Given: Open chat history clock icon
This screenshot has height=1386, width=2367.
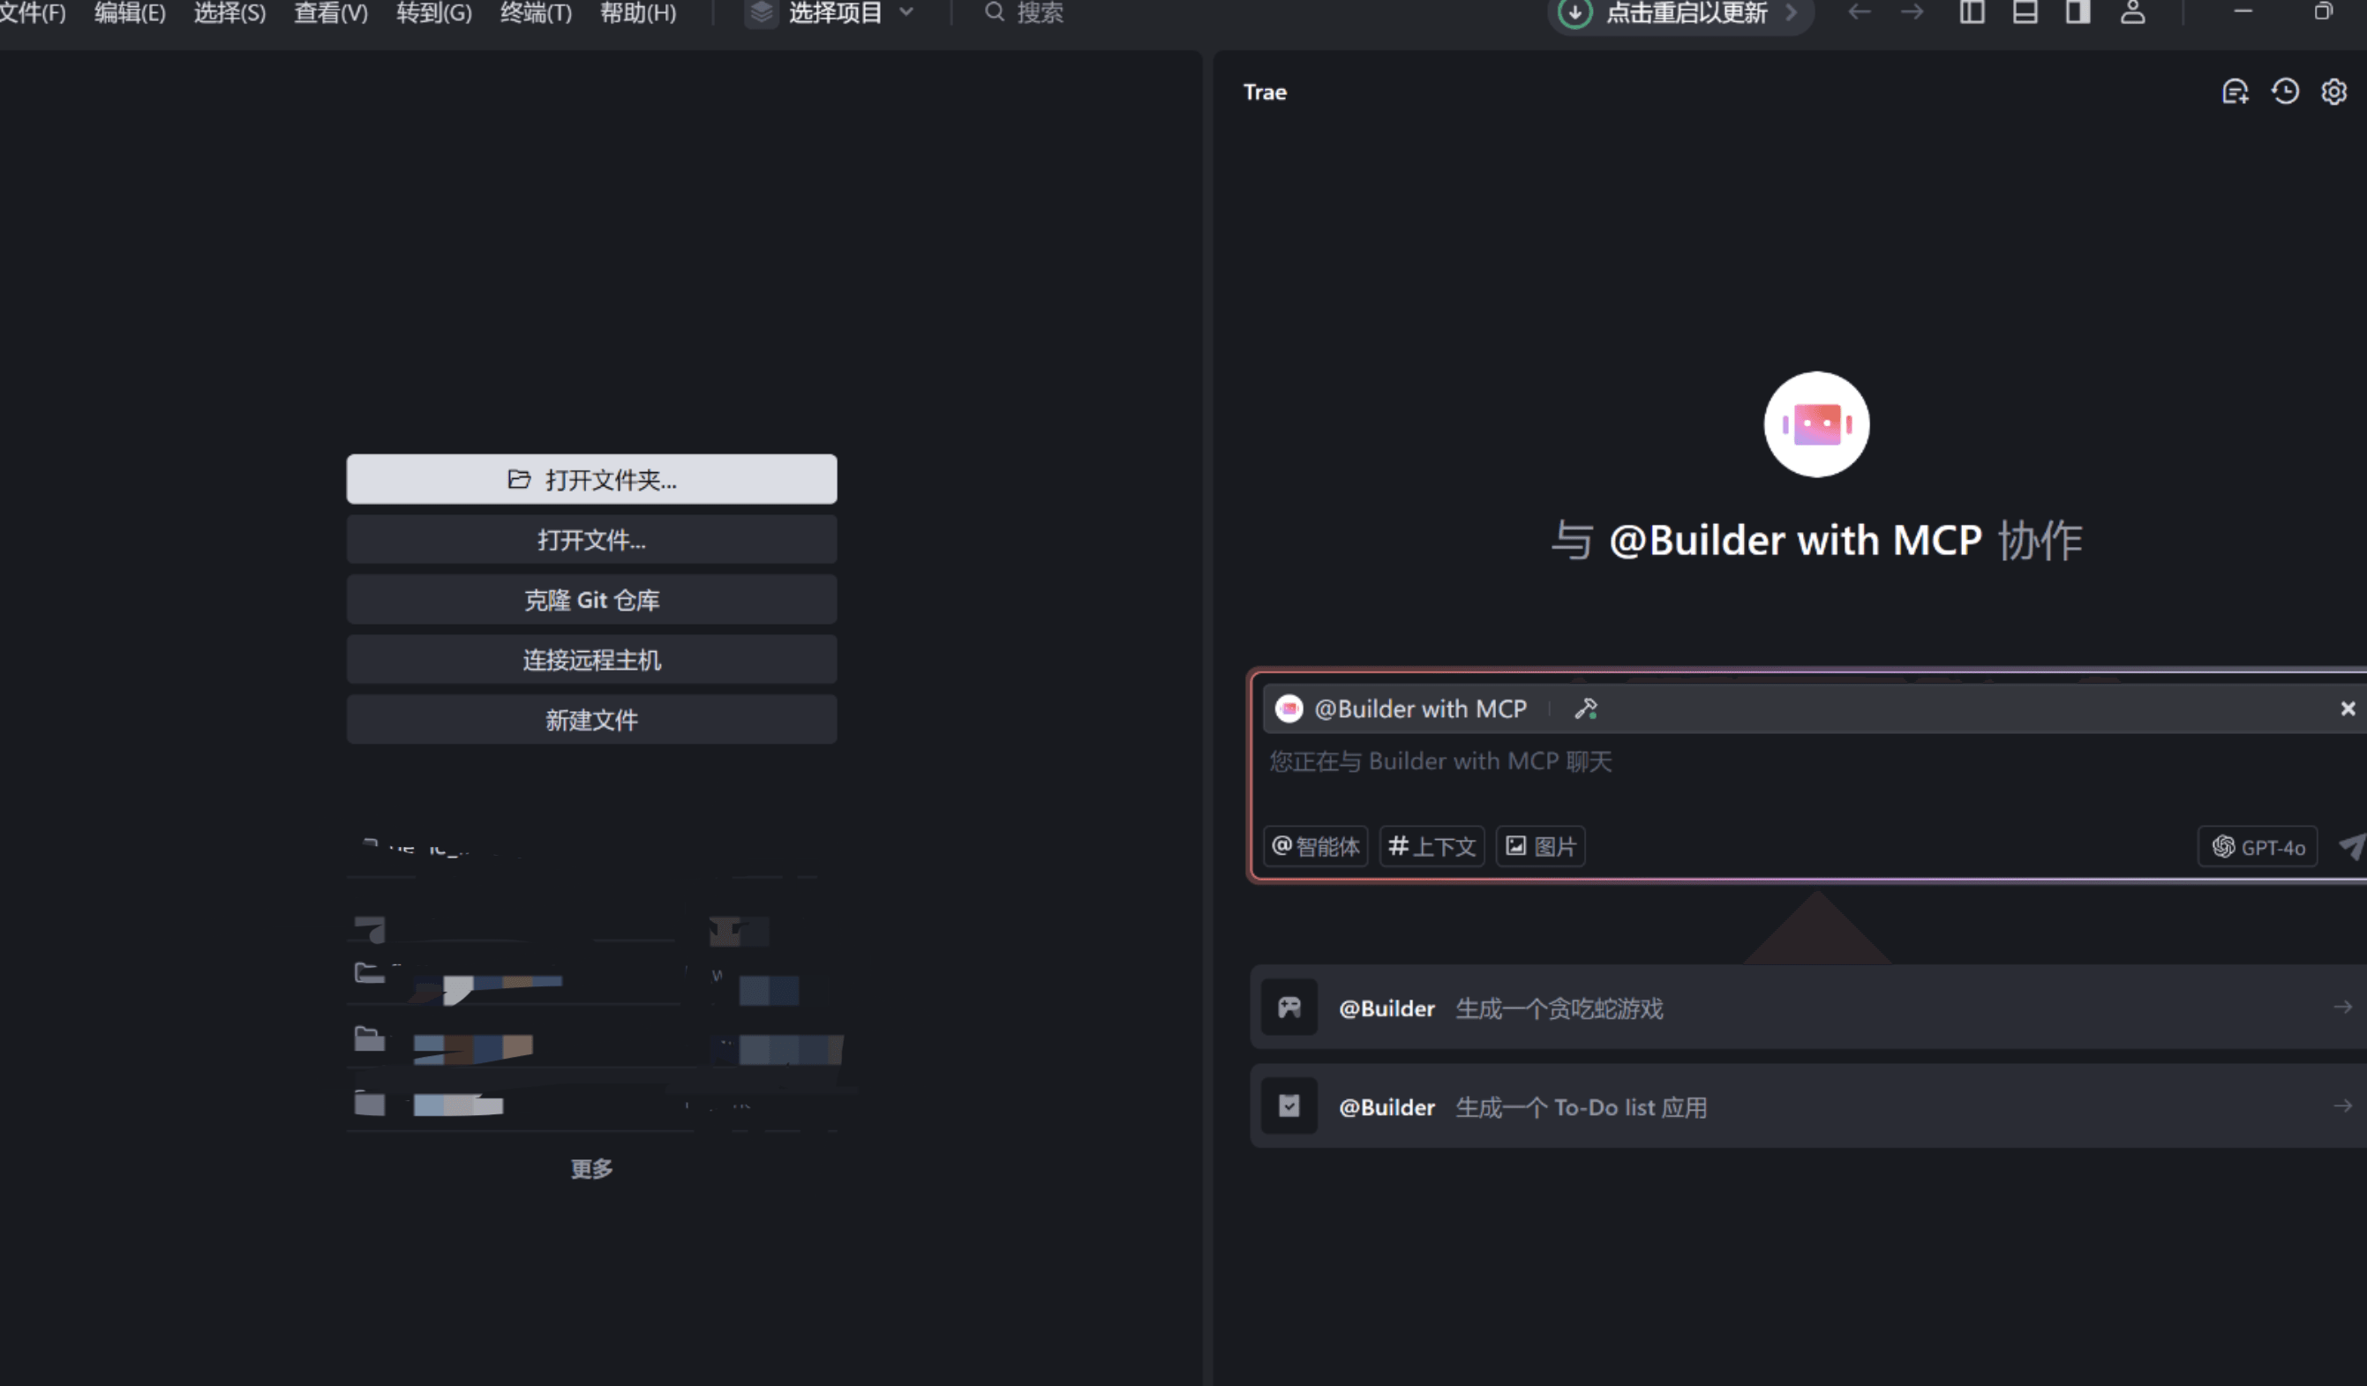Looking at the screenshot, I should [x=2284, y=92].
